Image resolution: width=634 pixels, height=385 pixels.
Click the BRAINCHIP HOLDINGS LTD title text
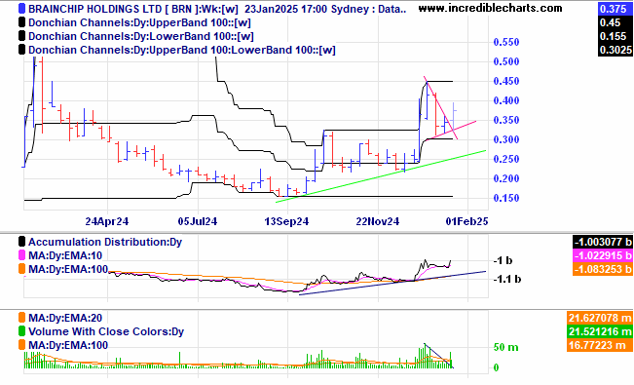click(x=94, y=9)
